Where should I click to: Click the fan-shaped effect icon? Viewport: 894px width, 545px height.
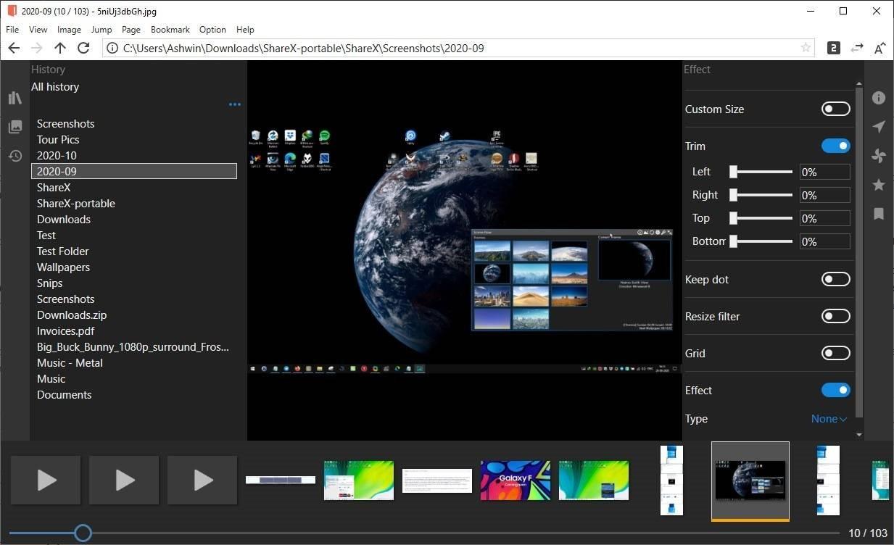pos(879,156)
